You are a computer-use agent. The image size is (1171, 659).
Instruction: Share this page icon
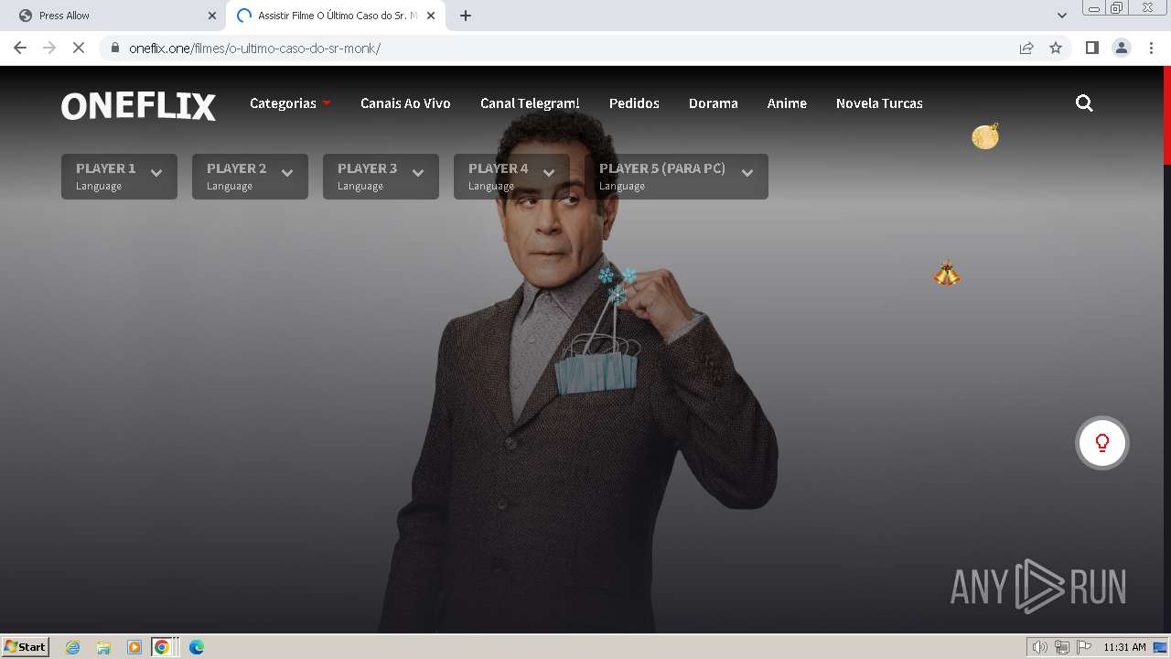(1026, 48)
